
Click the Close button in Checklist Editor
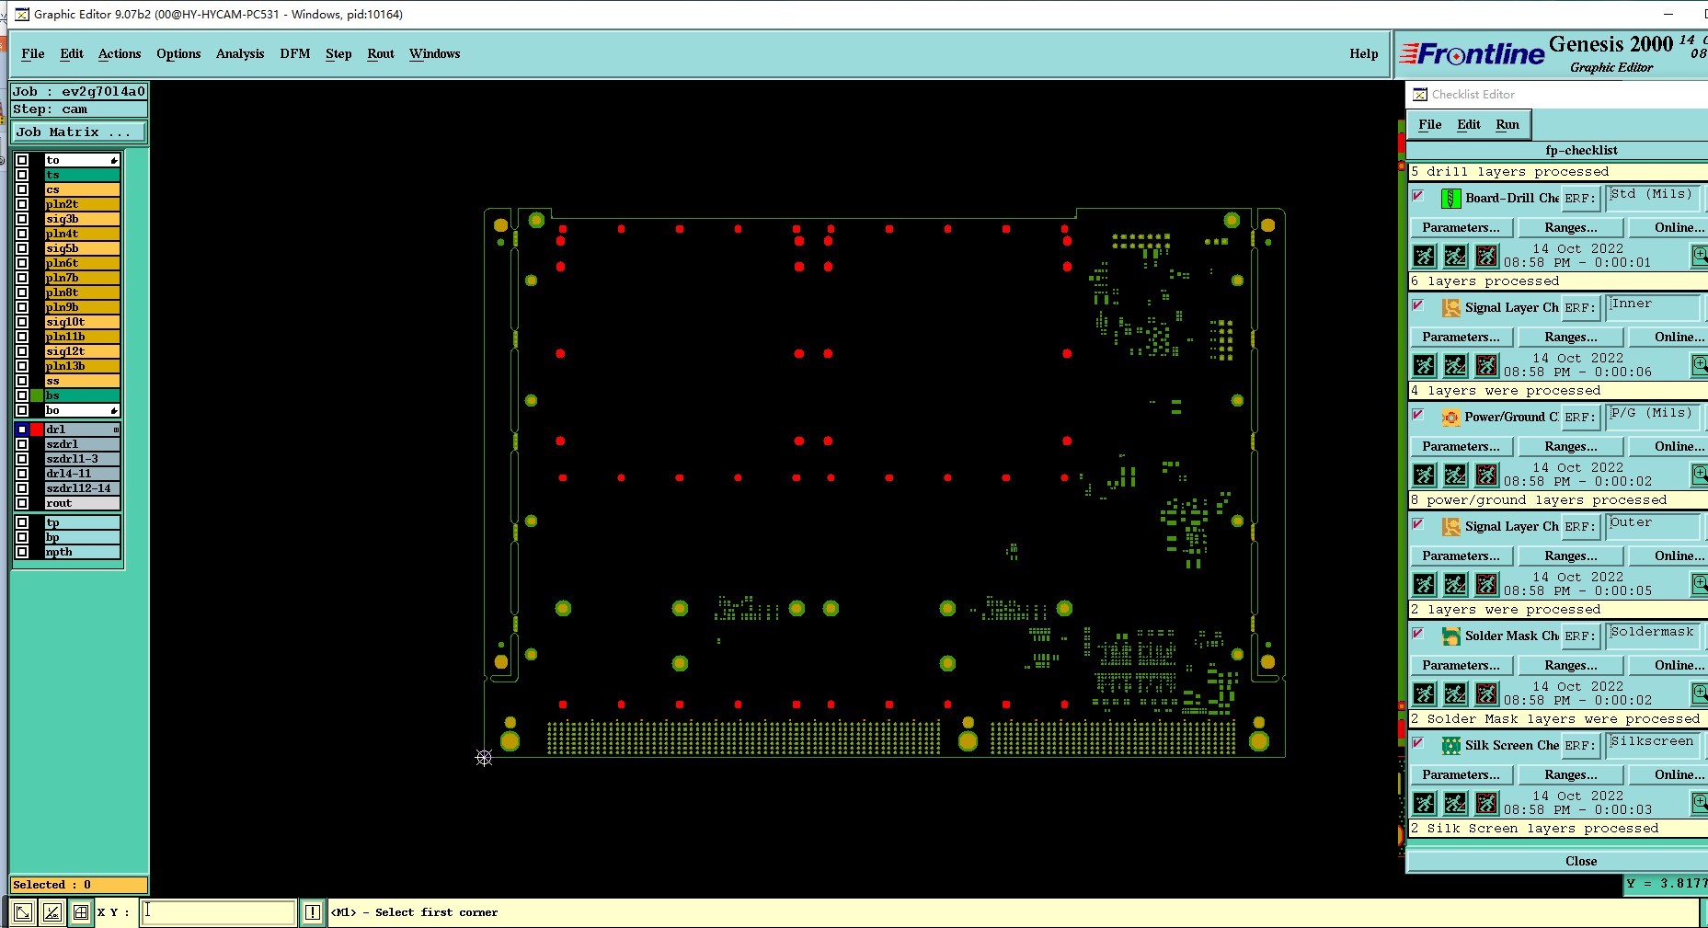[1580, 861]
